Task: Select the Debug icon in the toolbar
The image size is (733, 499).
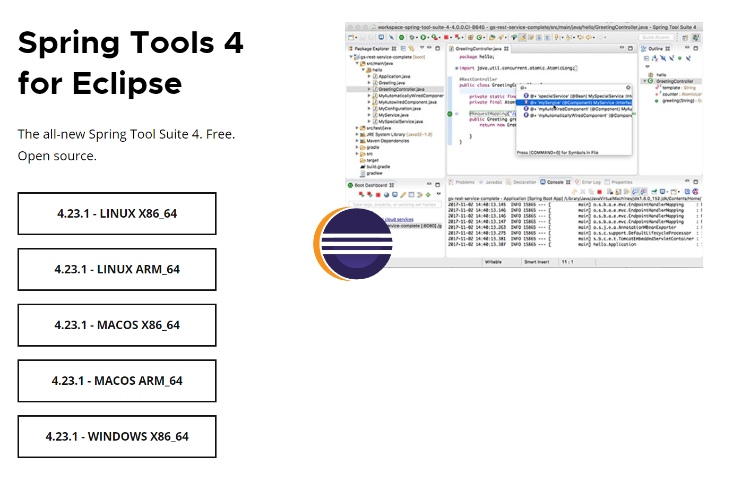Action: click(412, 37)
